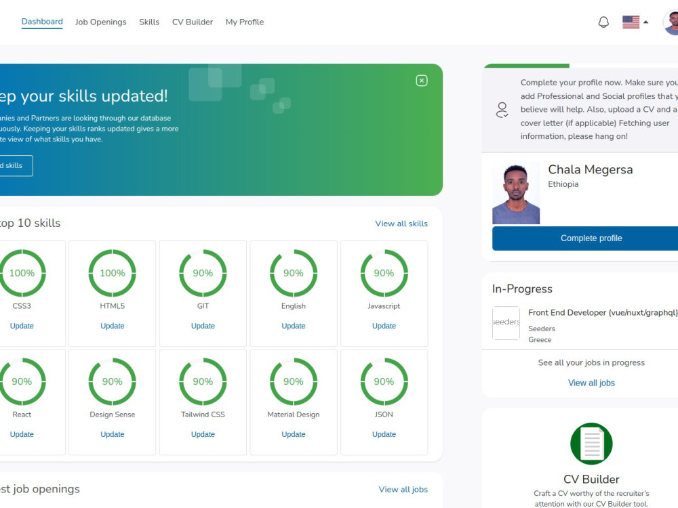The height and width of the screenshot is (508, 678).
Task: Go to Dashboard tab
Action: (42, 22)
